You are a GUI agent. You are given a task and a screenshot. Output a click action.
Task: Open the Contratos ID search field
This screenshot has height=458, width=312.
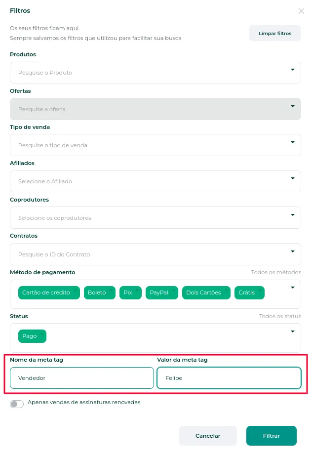click(x=156, y=254)
